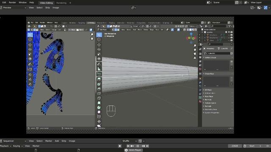Open the Scene browse dropdown icon
Screen dimensions: 271x152
click(x=209, y=3)
